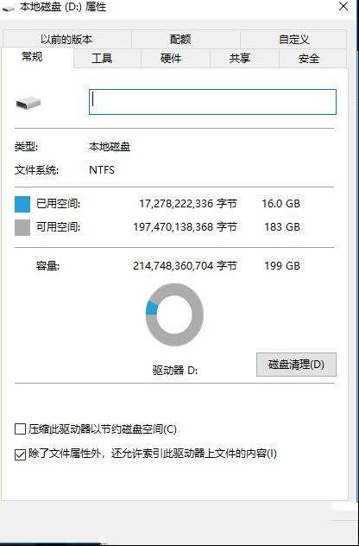
Task: Click the 磁盘清理(D) button
Action: [296, 365]
